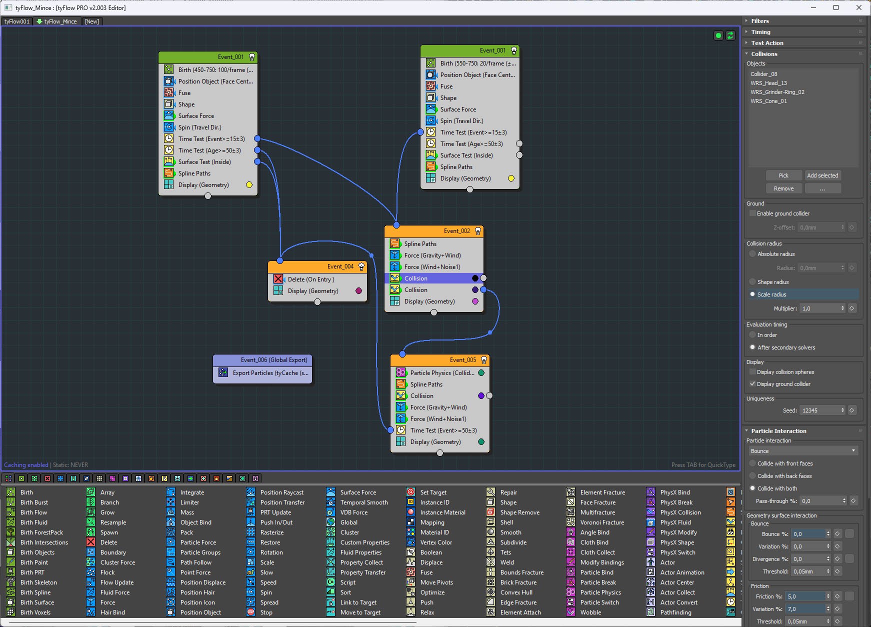
Task: Click the Stop operator icon in the list
Action: point(250,612)
